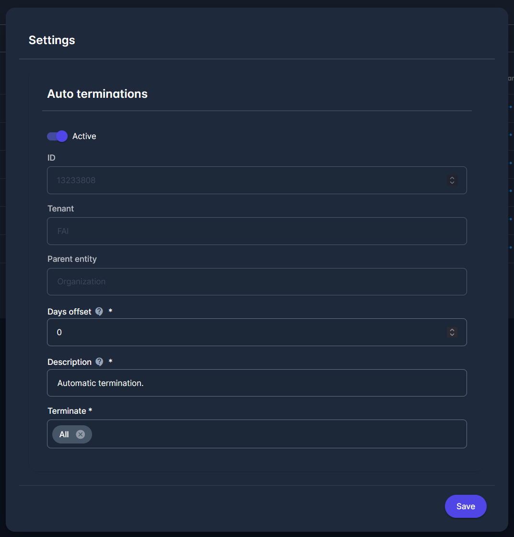Click the Settings dialog title
The width and height of the screenshot is (514, 537).
click(x=52, y=40)
